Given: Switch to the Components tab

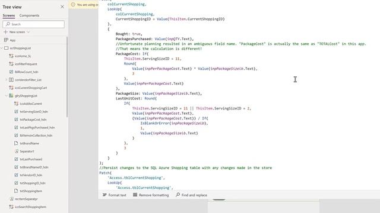Looking at the screenshot, I should pyautogui.click(x=29, y=15).
